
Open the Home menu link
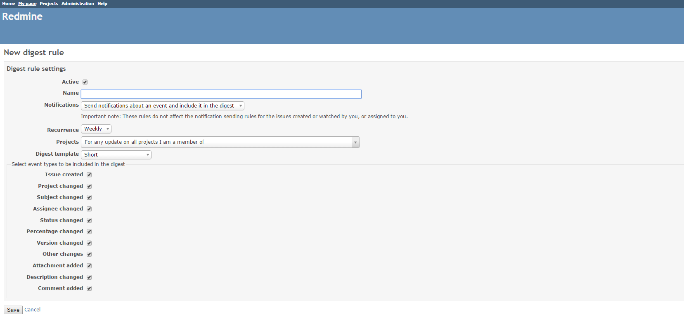tap(9, 4)
